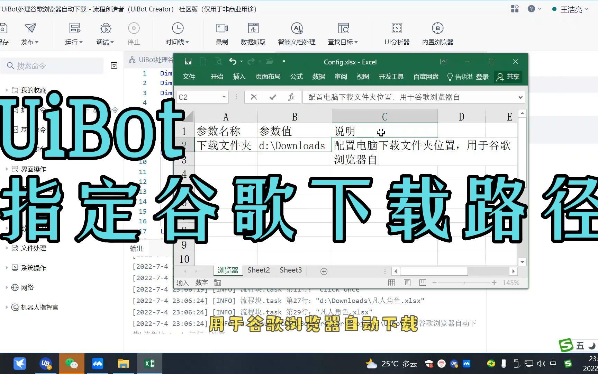This screenshot has height=374, width=598.
Task: Open the 插入 ribbon tab
Action: [x=239, y=77]
